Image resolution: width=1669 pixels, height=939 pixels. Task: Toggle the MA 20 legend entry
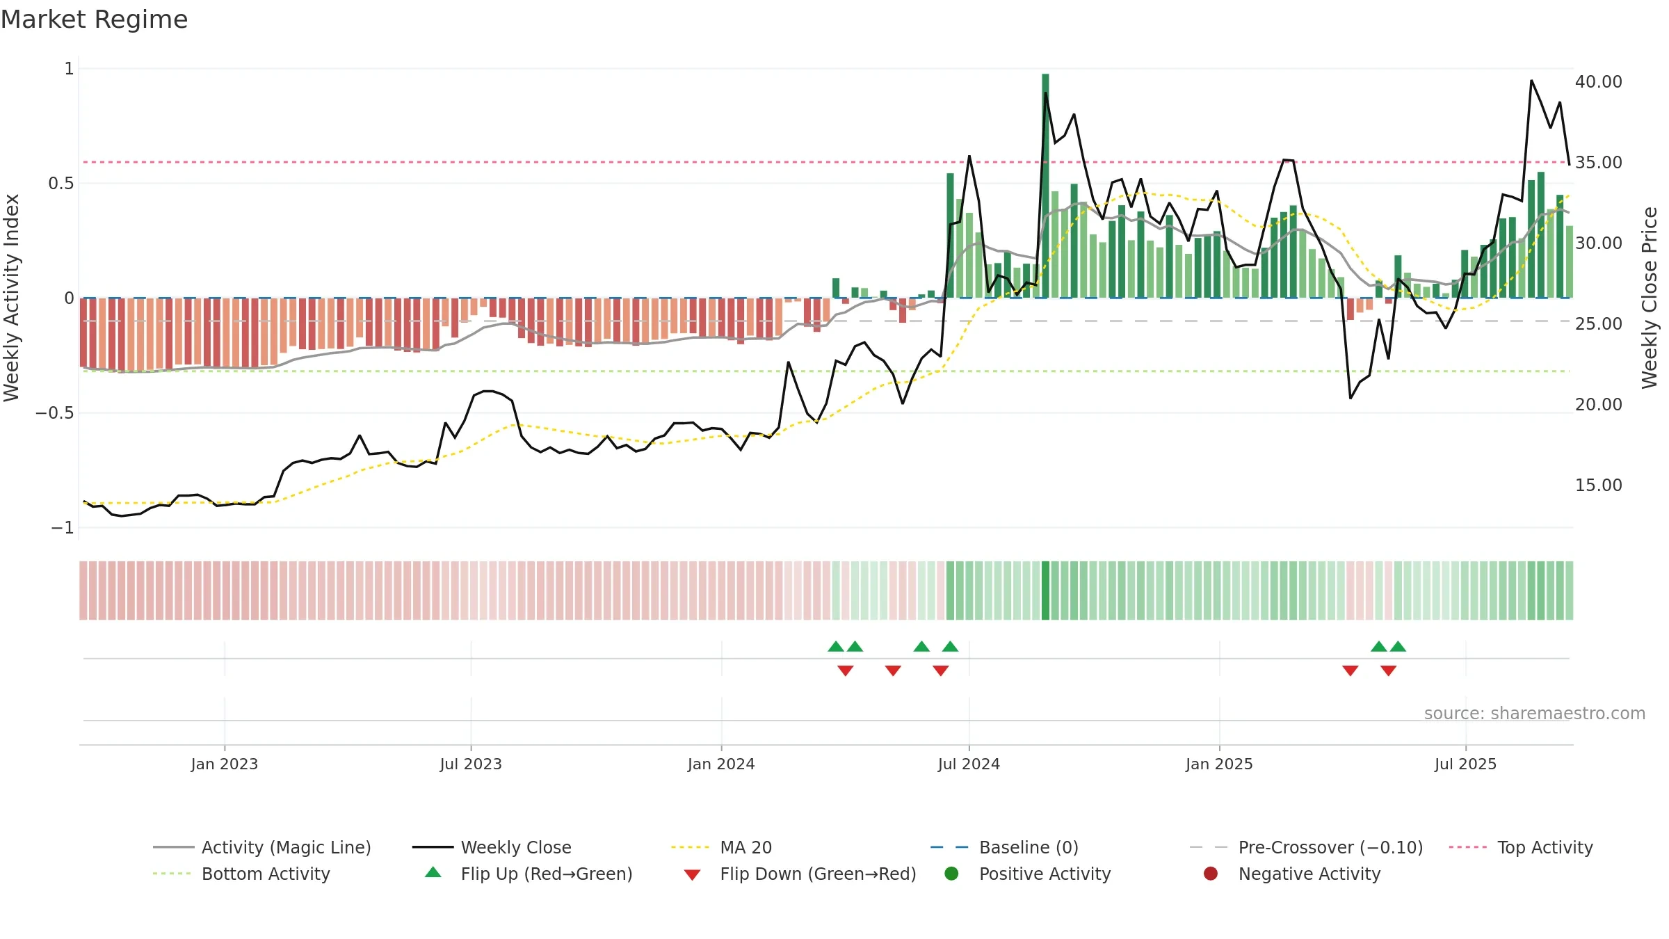pyautogui.click(x=721, y=847)
